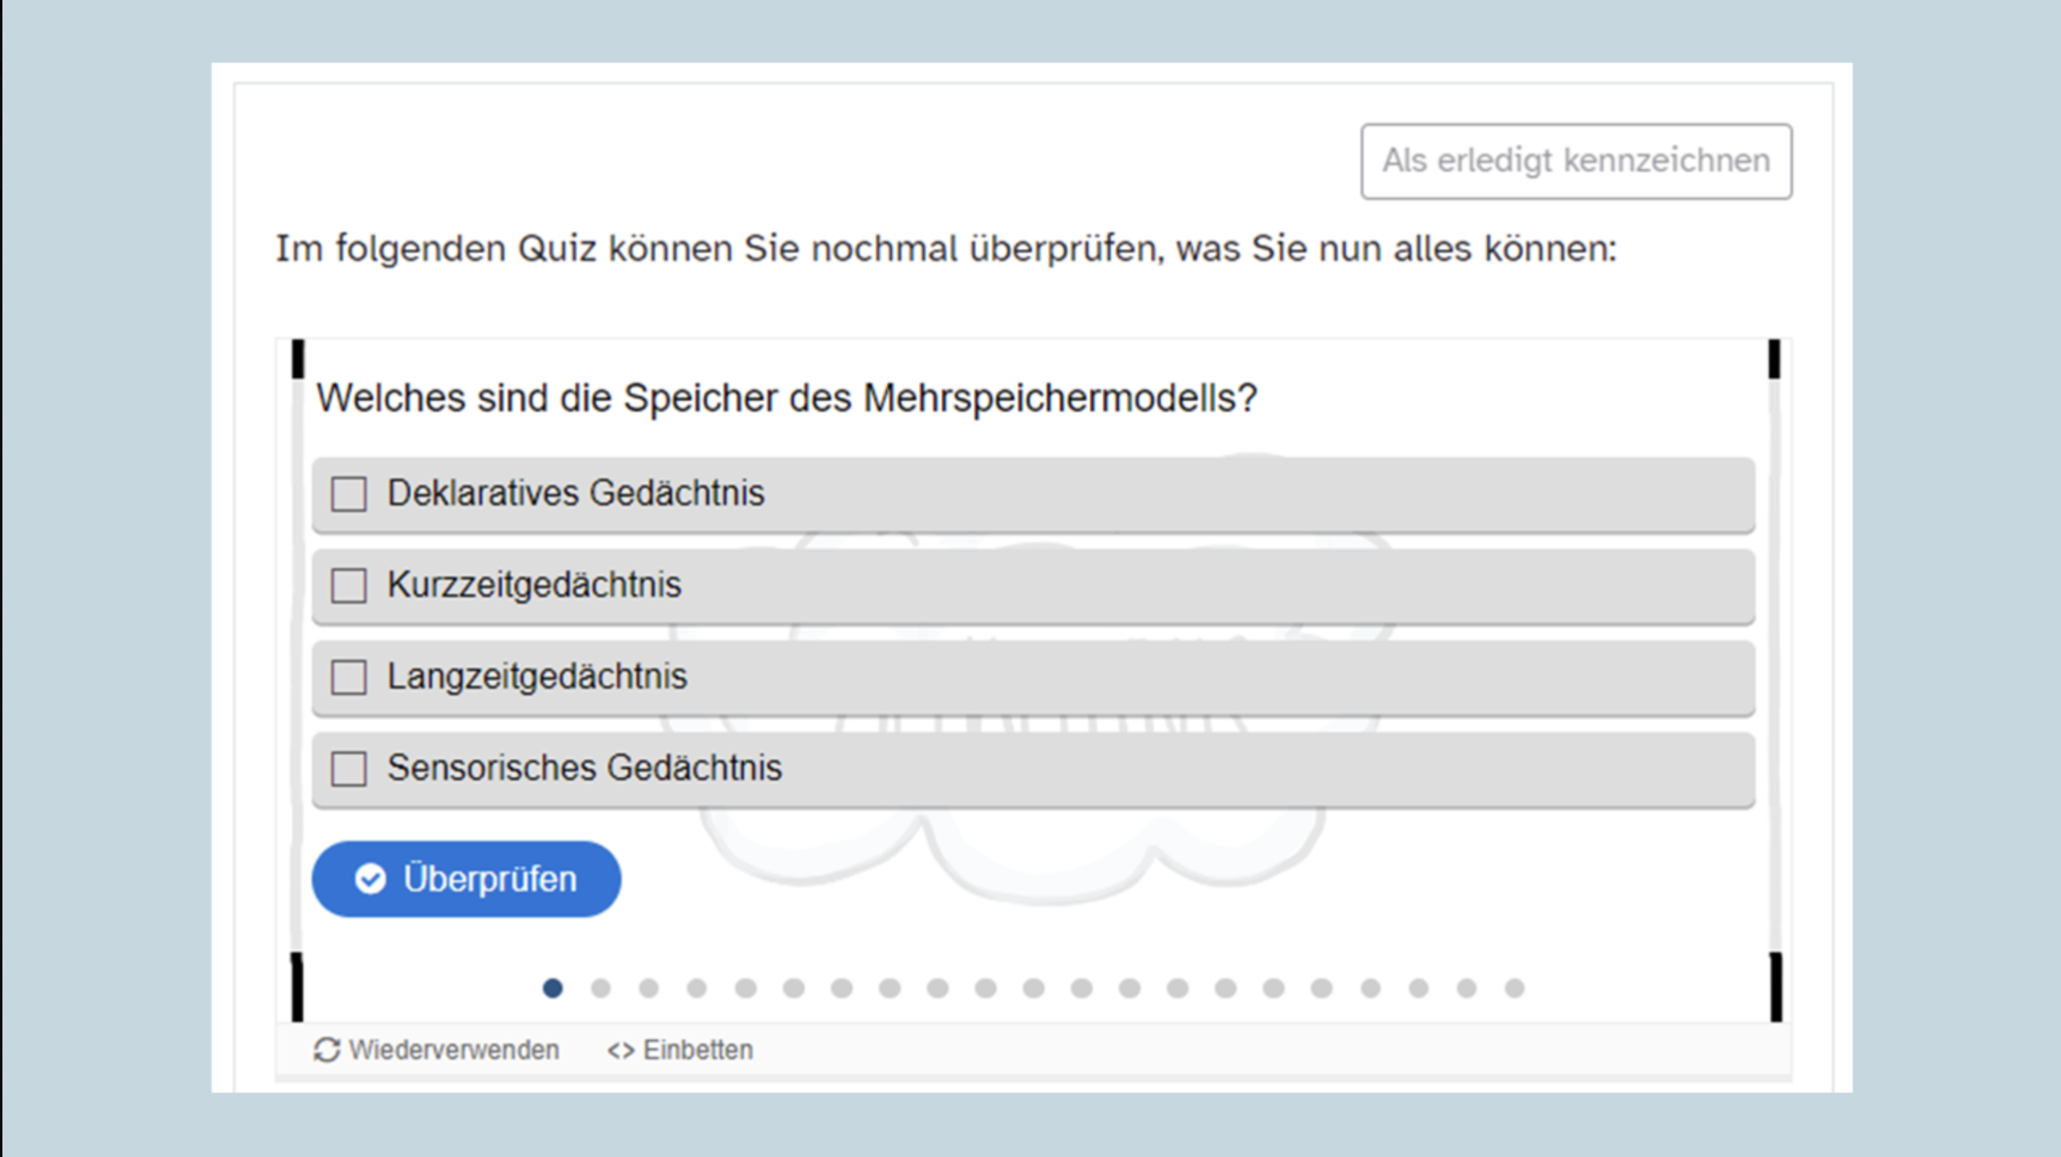The width and height of the screenshot is (2061, 1157).
Task: Select the Langzeitgedächtnis checkbox
Action: 349,677
